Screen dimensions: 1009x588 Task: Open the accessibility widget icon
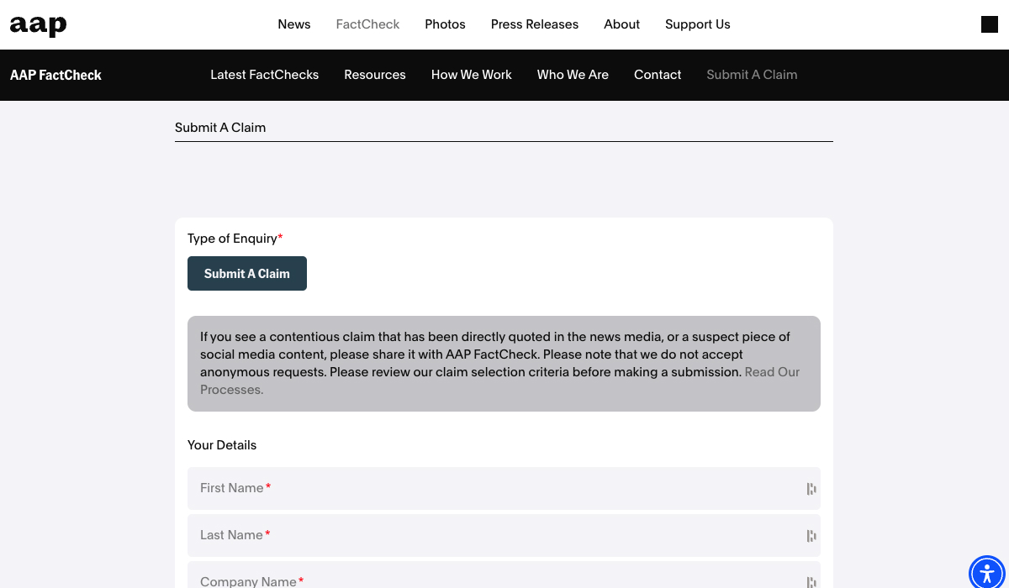[987, 573]
